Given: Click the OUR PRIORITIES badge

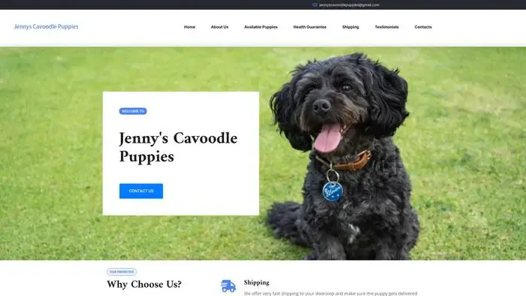Looking at the screenshot, I should point(122,272).
